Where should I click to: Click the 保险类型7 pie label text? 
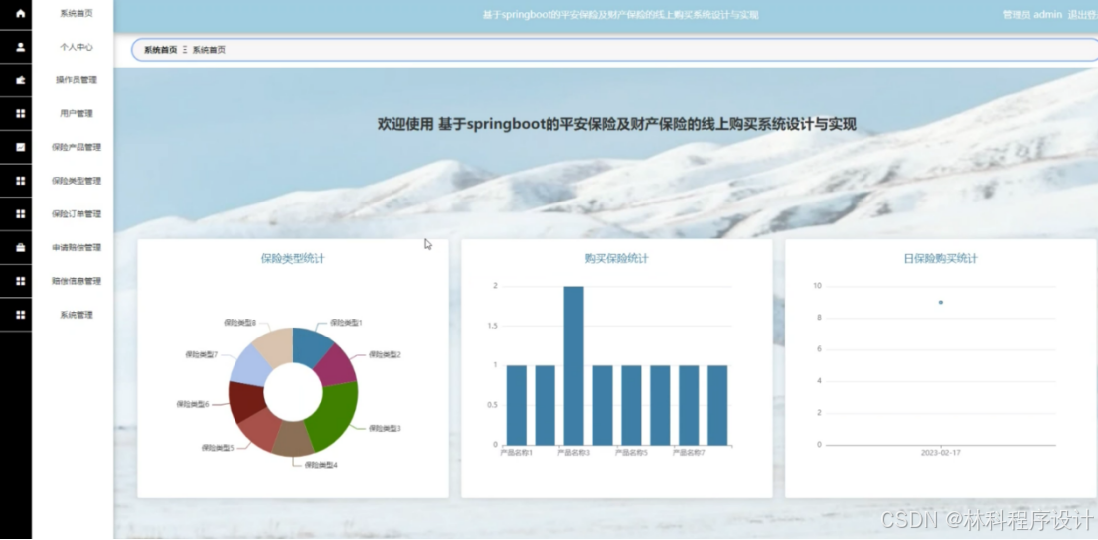[x=202, y=354]
